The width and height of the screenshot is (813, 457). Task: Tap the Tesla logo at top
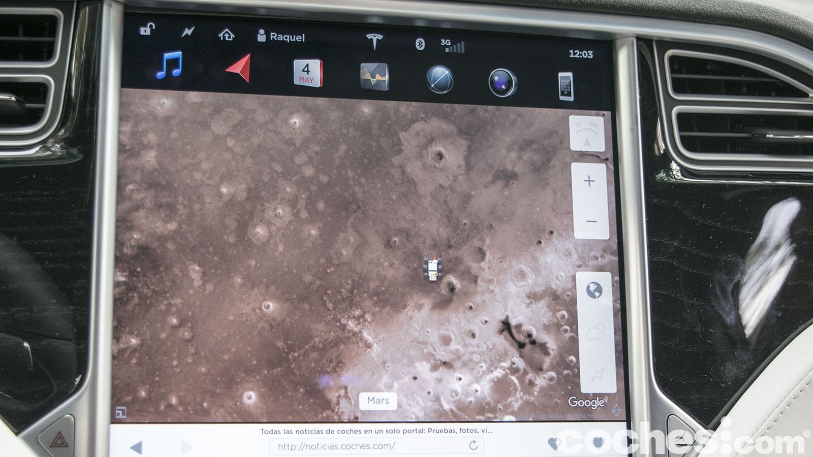click(x=374, y=41)
